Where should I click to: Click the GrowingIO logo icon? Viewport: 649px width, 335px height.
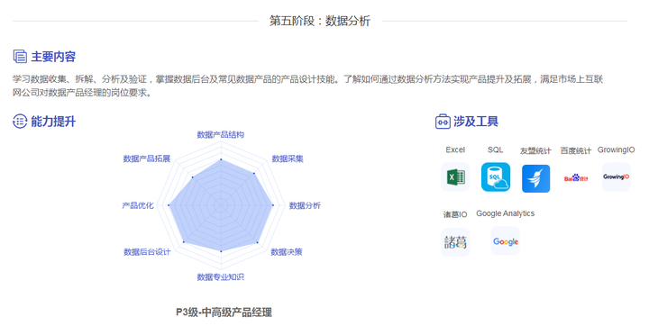point(616,177)
